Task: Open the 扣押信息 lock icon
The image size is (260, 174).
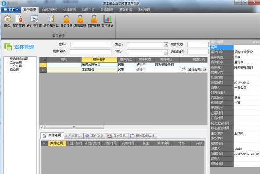Action: coord(94,21)
